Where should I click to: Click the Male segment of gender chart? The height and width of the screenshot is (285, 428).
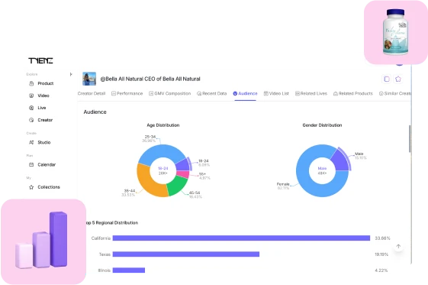click(x=340, y=161)
